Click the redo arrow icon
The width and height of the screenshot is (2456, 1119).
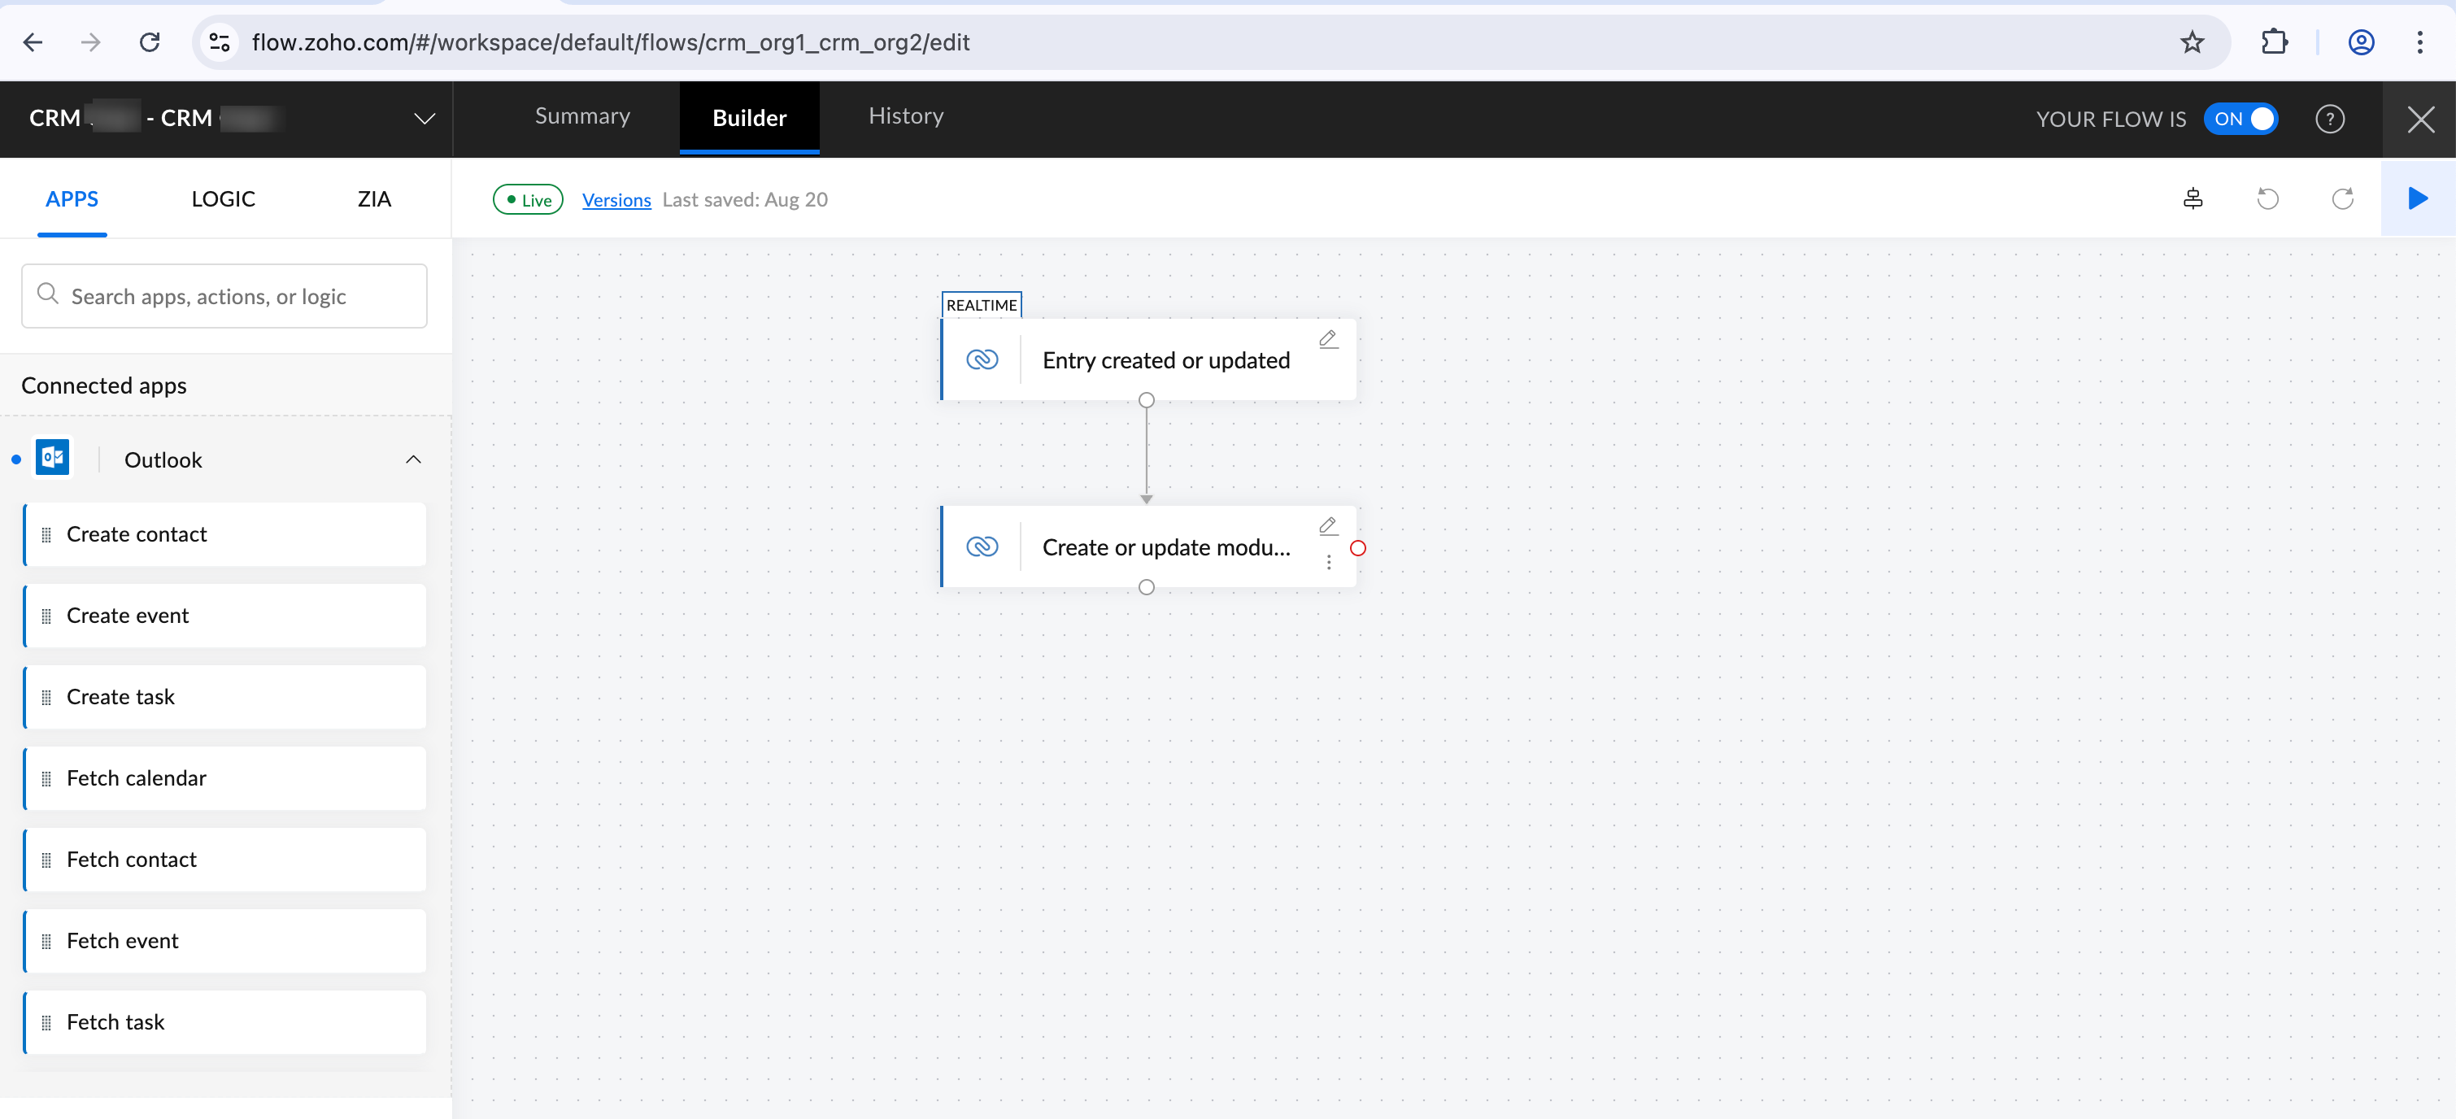(2341, 199)
